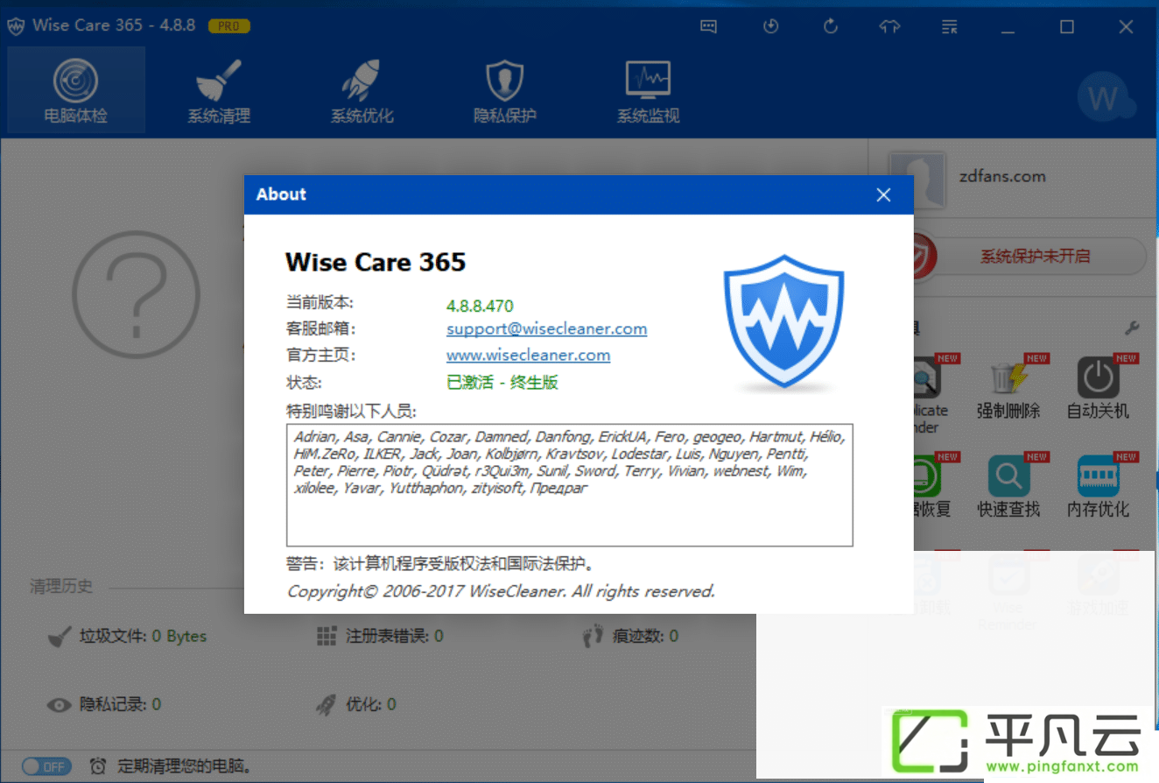Click the feedback message icon in title bar
The height and width of the screenshot is (783, 1159).
(x=709, y=26)
